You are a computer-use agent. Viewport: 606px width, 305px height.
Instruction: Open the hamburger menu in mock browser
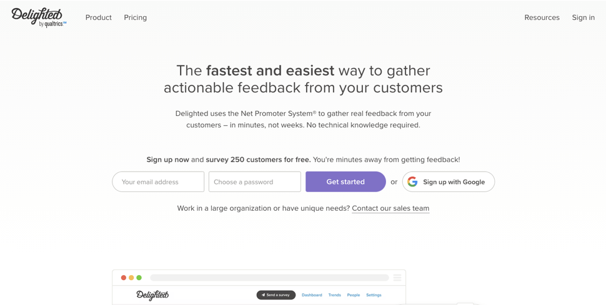click(x=397, y=278)
